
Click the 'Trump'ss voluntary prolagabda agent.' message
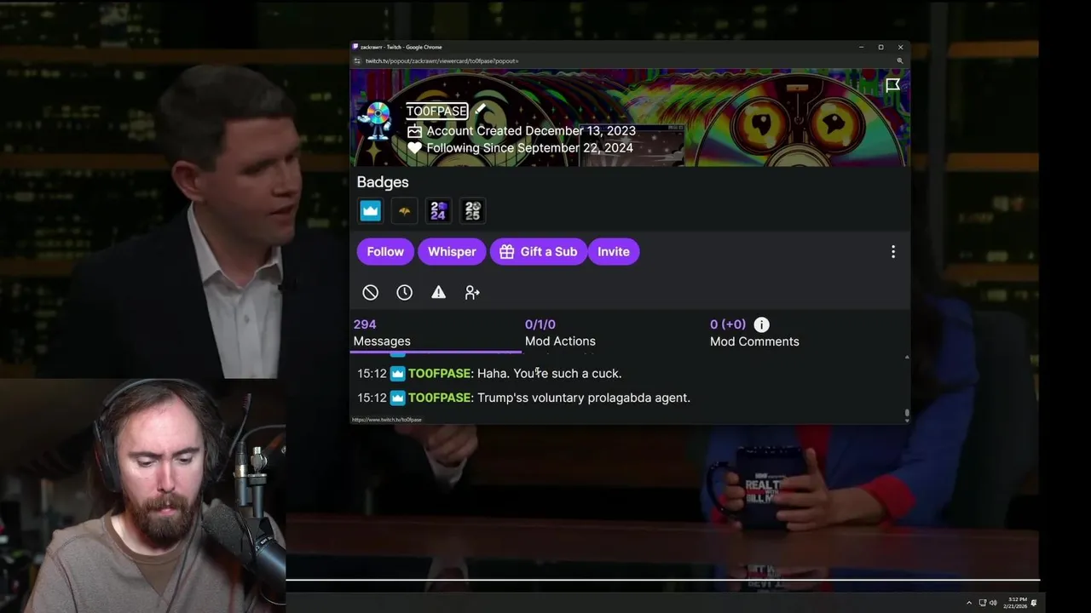(583, 398)
